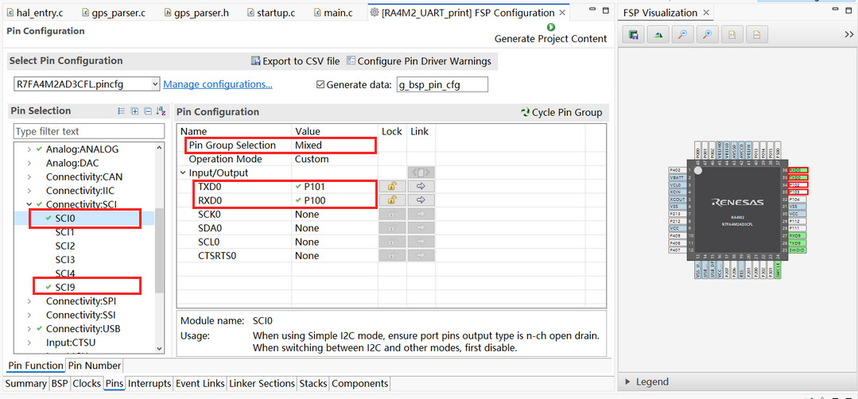Open the hal_entry.c editor tab
The width and height of the screenshot is (858, 399).
pos(33,13)
